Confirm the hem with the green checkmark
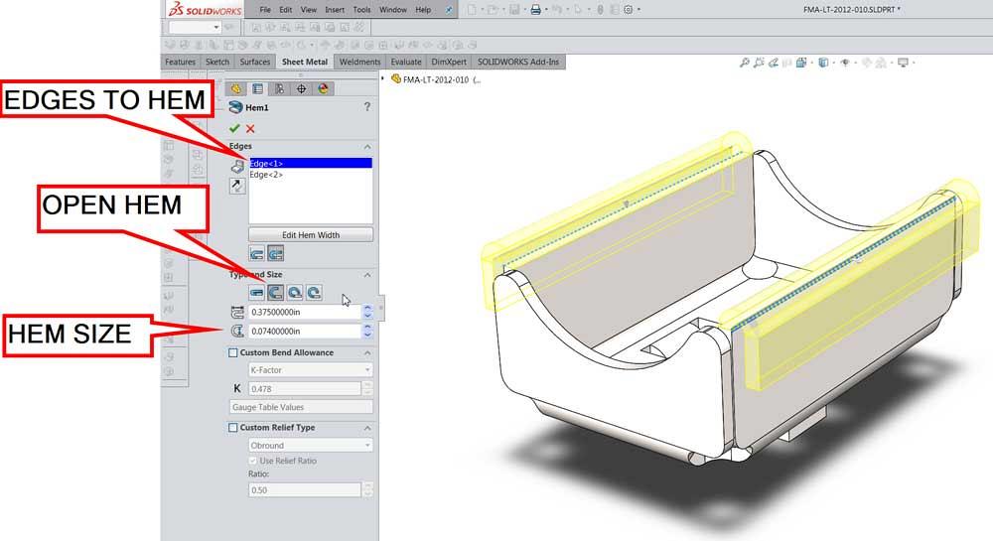The image size is (993, 541). (234, 128)
